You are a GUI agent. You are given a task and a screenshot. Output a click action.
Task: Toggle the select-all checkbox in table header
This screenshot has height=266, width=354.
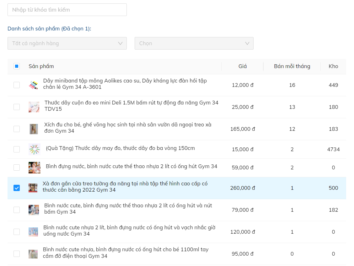point(17,66)
